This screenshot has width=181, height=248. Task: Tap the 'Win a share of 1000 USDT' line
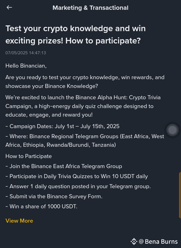[x=41, y=206]
